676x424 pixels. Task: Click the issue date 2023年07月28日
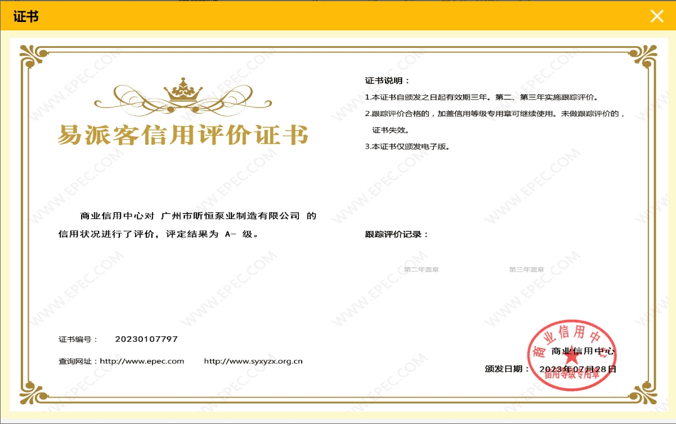(577, 369)
